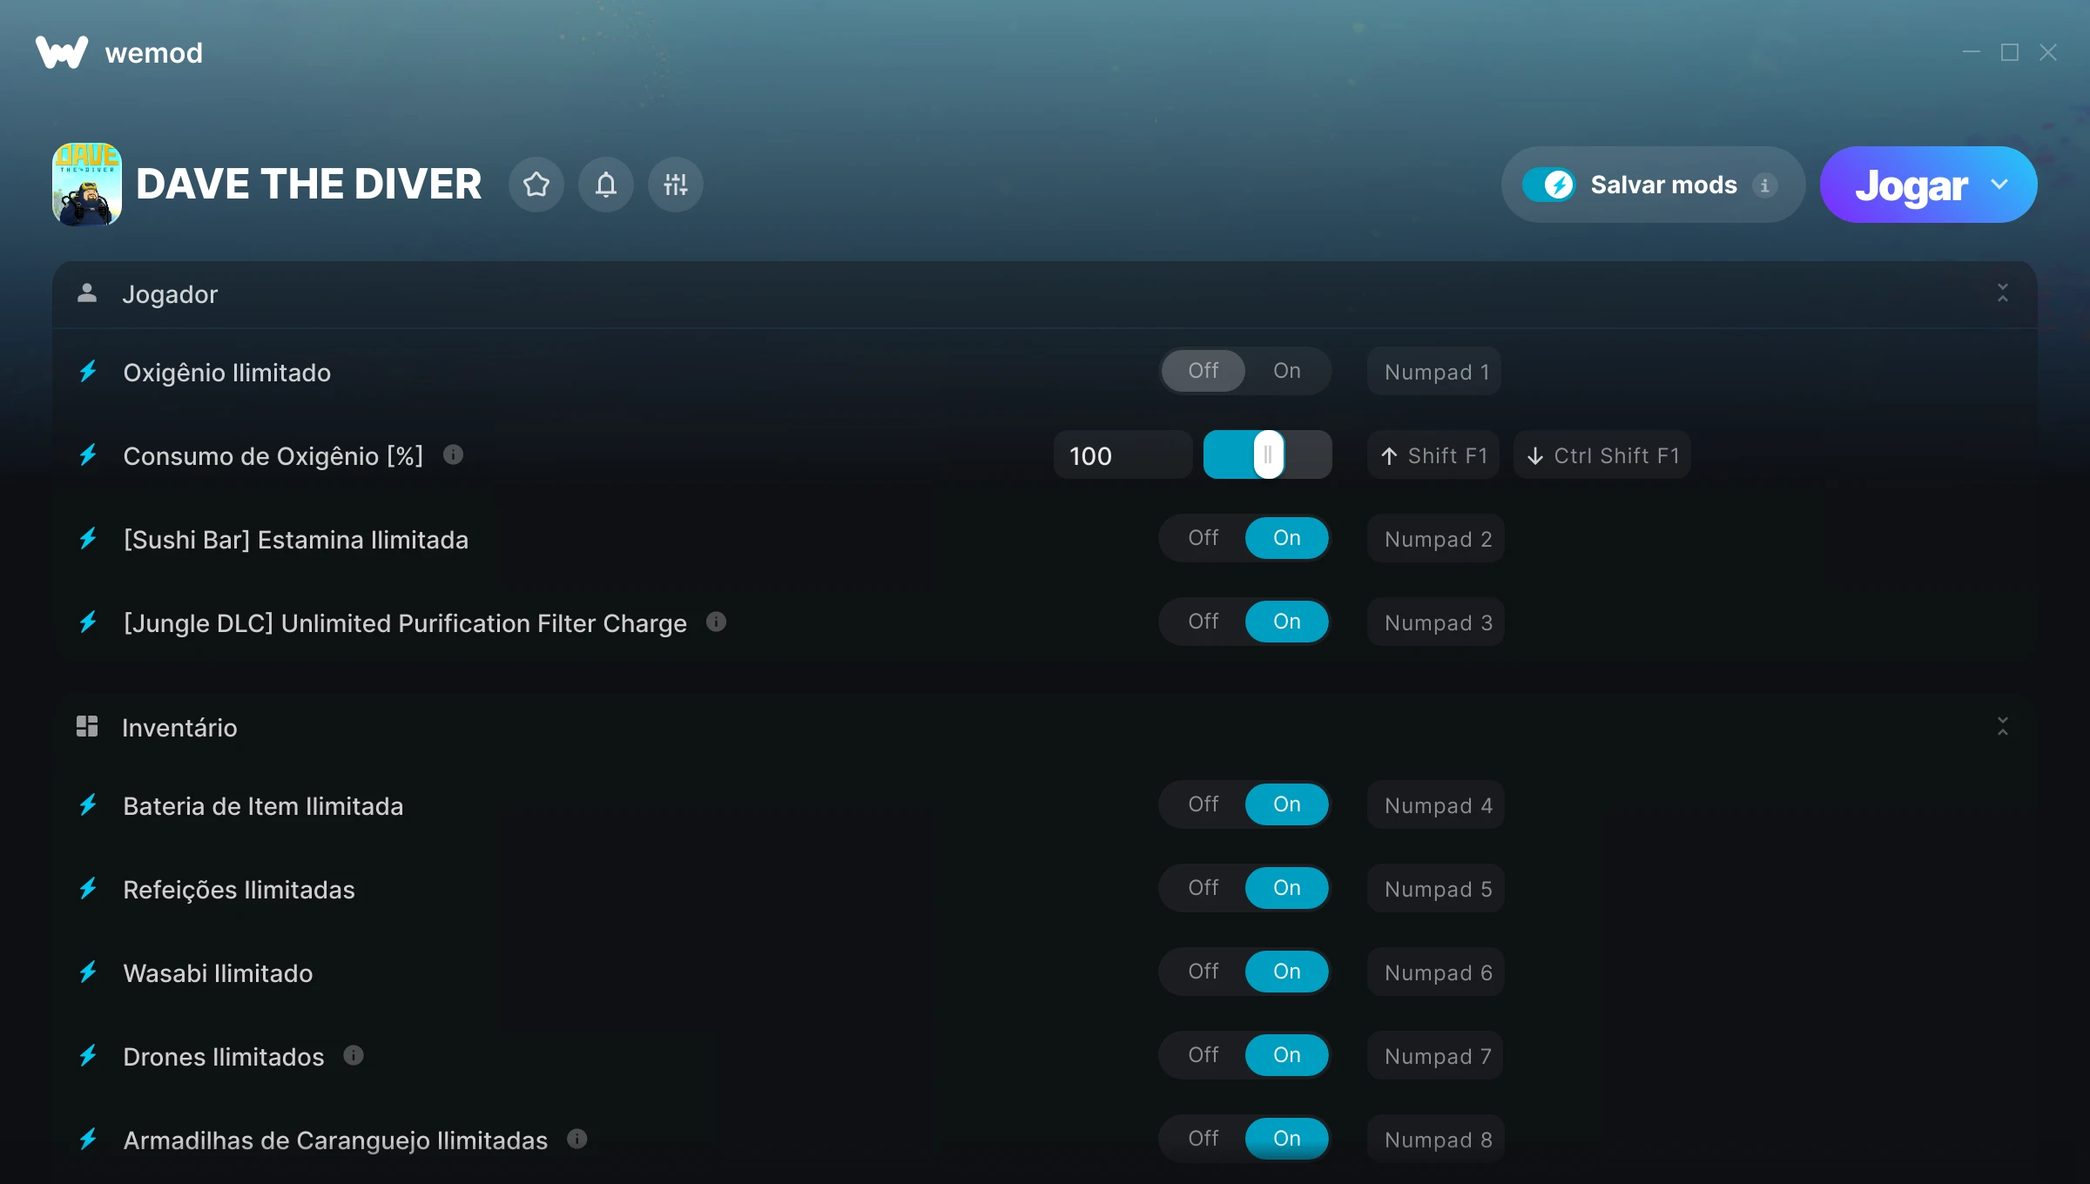This screenshot has width=2090, height=1184.
Task: Change the Shift F1 increase hotkey
Action: point(1433,455)
